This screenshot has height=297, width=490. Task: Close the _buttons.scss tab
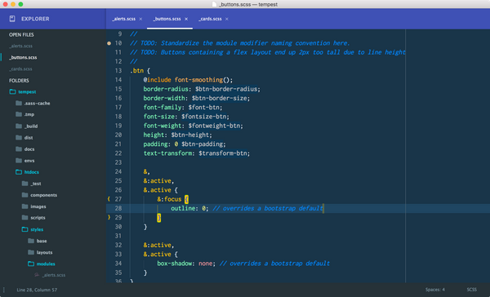click(x=186, y=19)
